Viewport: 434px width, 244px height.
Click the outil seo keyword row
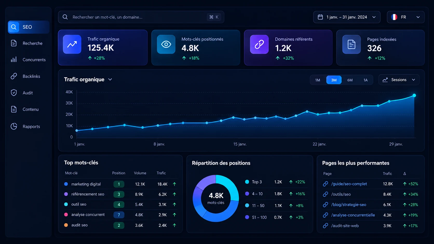pyautogui.click(x=120, y=204)
